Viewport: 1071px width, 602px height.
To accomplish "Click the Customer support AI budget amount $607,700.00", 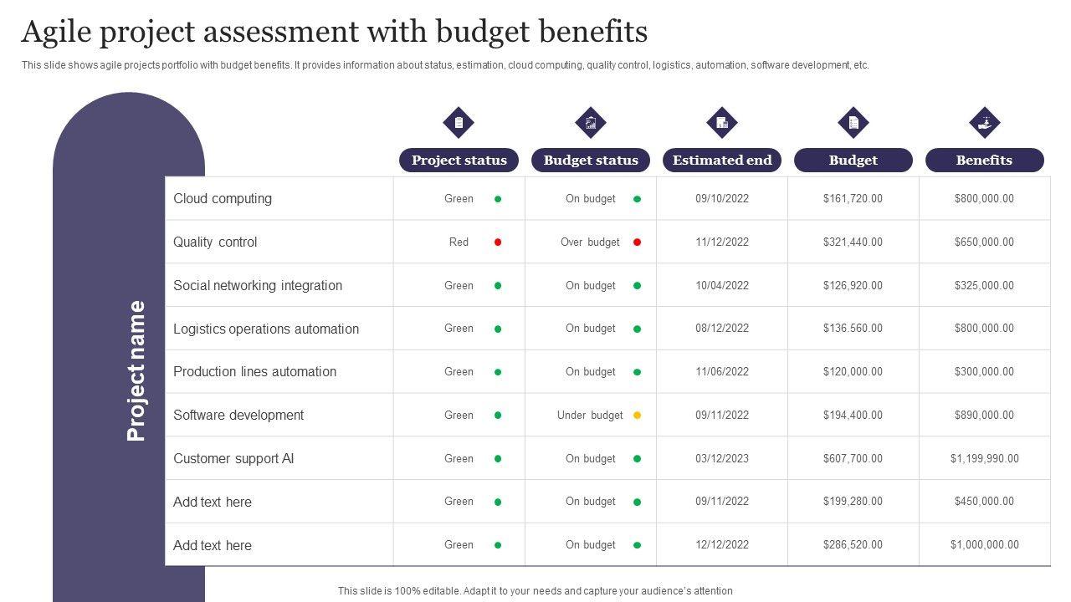I will 853,459.
